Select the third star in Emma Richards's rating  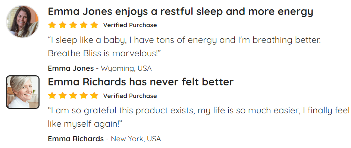pos(73,96)
